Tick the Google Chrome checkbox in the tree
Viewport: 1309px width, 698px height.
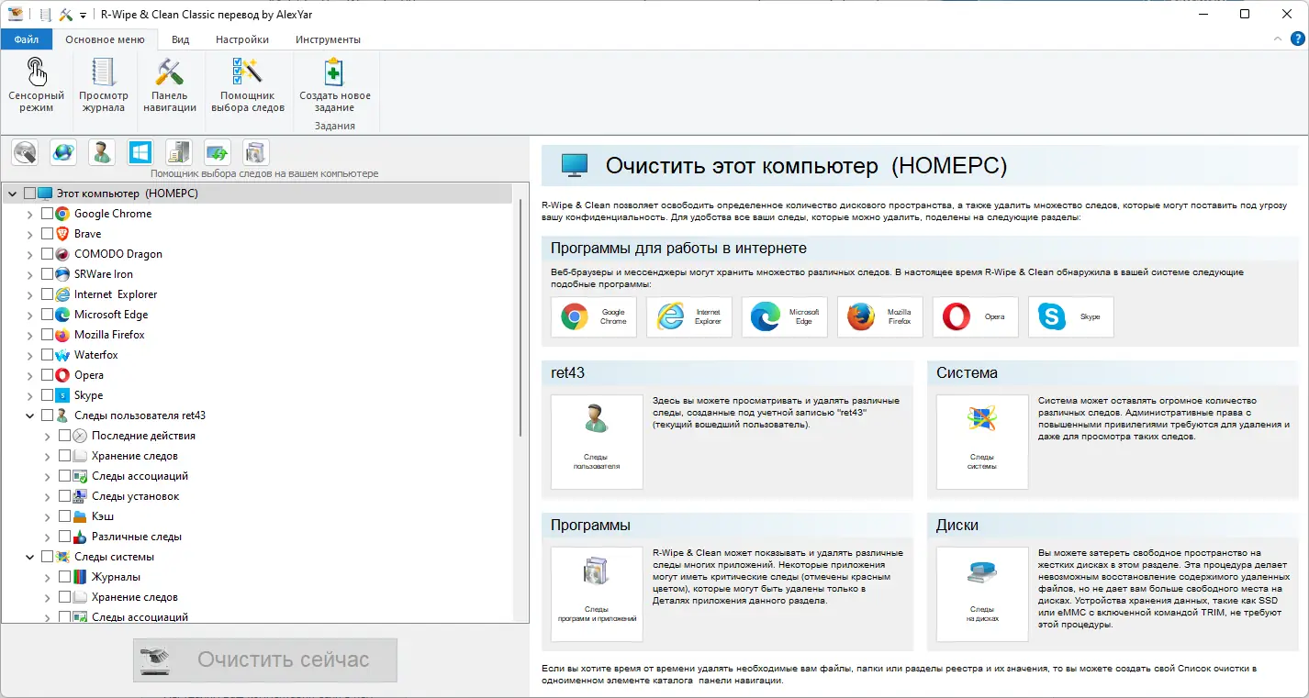(x=47, y=214)
